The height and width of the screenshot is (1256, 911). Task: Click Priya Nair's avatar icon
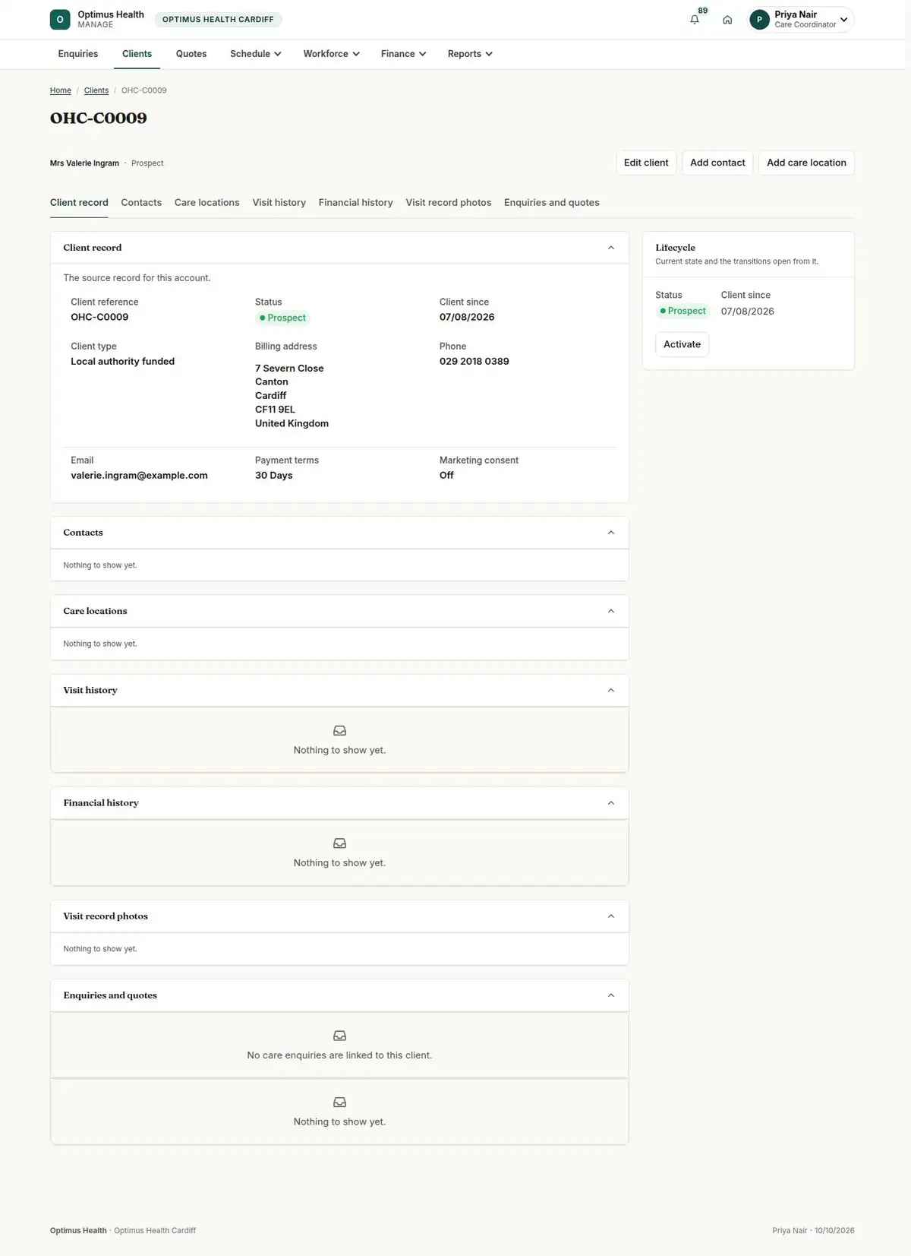point(759,20)
